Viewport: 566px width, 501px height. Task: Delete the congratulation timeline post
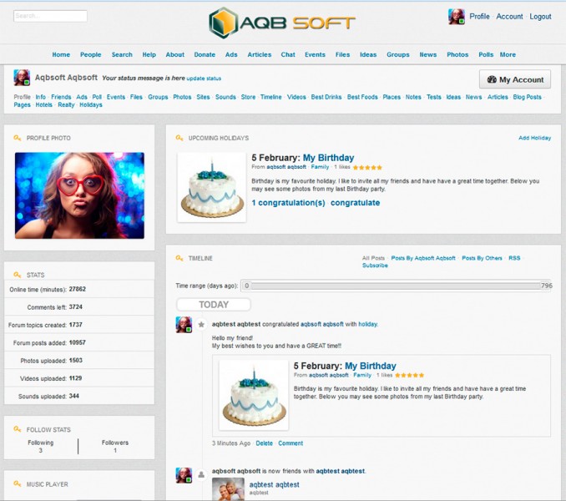coord(265,443)
